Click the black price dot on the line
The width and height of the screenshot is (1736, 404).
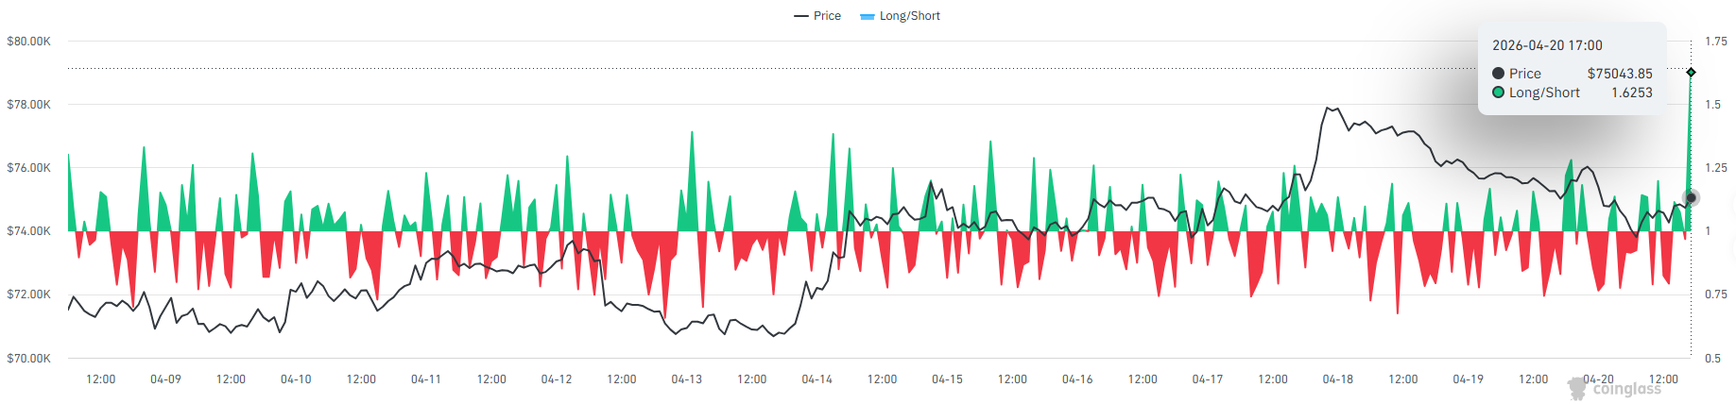1691,198
